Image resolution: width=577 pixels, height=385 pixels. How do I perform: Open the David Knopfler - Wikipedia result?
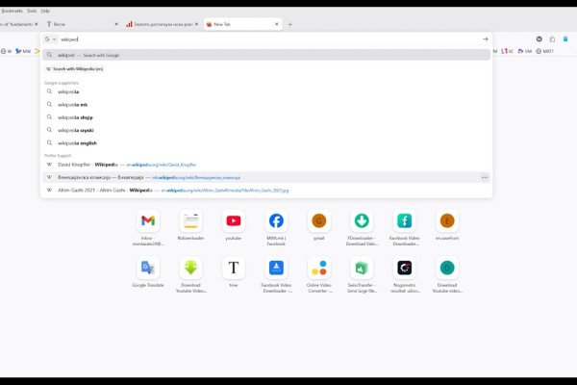coord(266,165)
